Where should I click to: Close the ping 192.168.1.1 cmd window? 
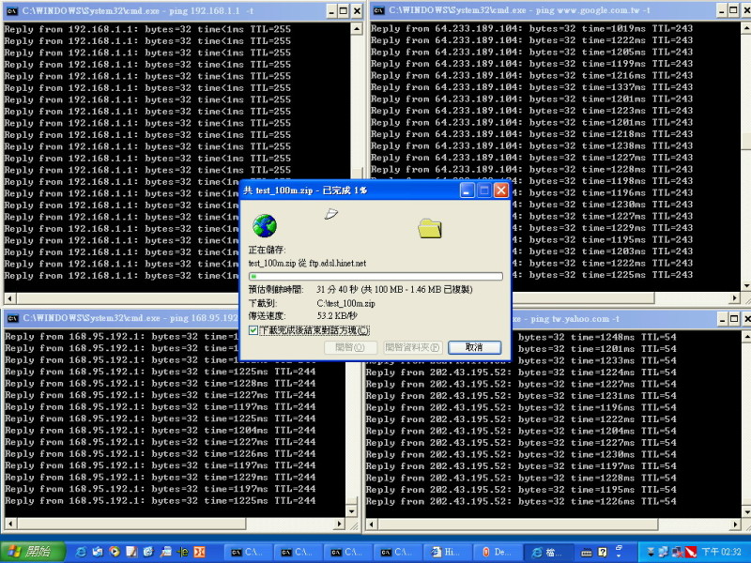[x=357, y=11]
